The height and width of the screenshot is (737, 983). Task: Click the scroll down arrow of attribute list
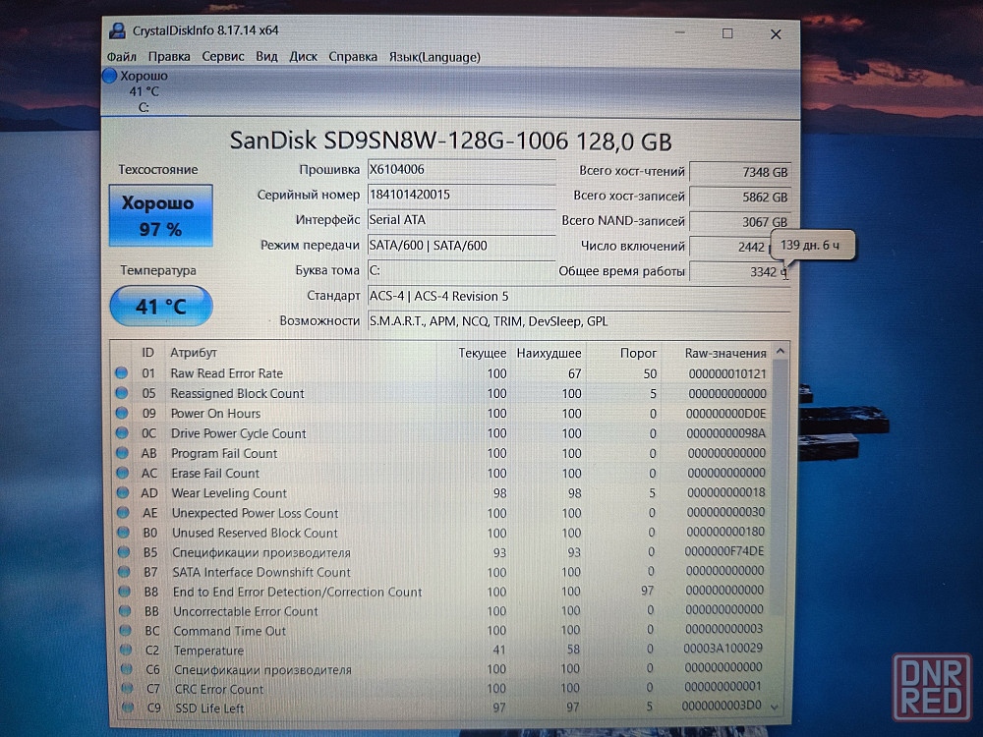point(775,707)
